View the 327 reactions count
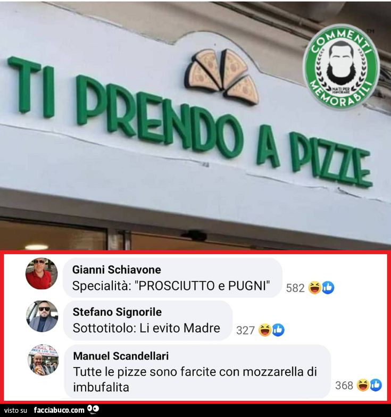 [x=245, y=330]
